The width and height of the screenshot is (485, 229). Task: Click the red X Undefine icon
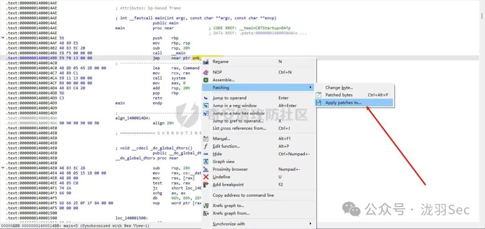206,177
